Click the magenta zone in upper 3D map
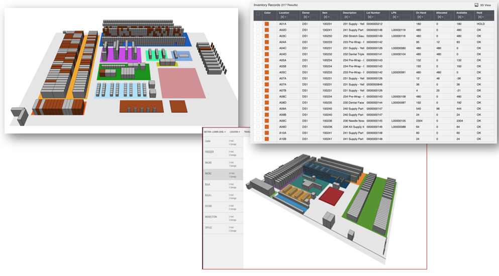The height and width of the screenshot is (276, 499). (121, 55)
